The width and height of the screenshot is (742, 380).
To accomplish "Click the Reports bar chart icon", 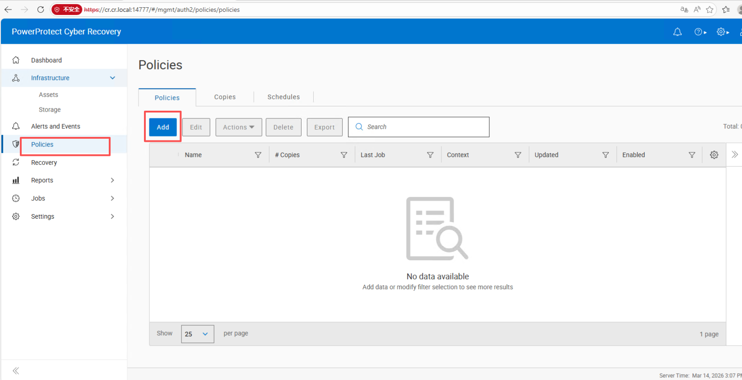I will (16, 180).
